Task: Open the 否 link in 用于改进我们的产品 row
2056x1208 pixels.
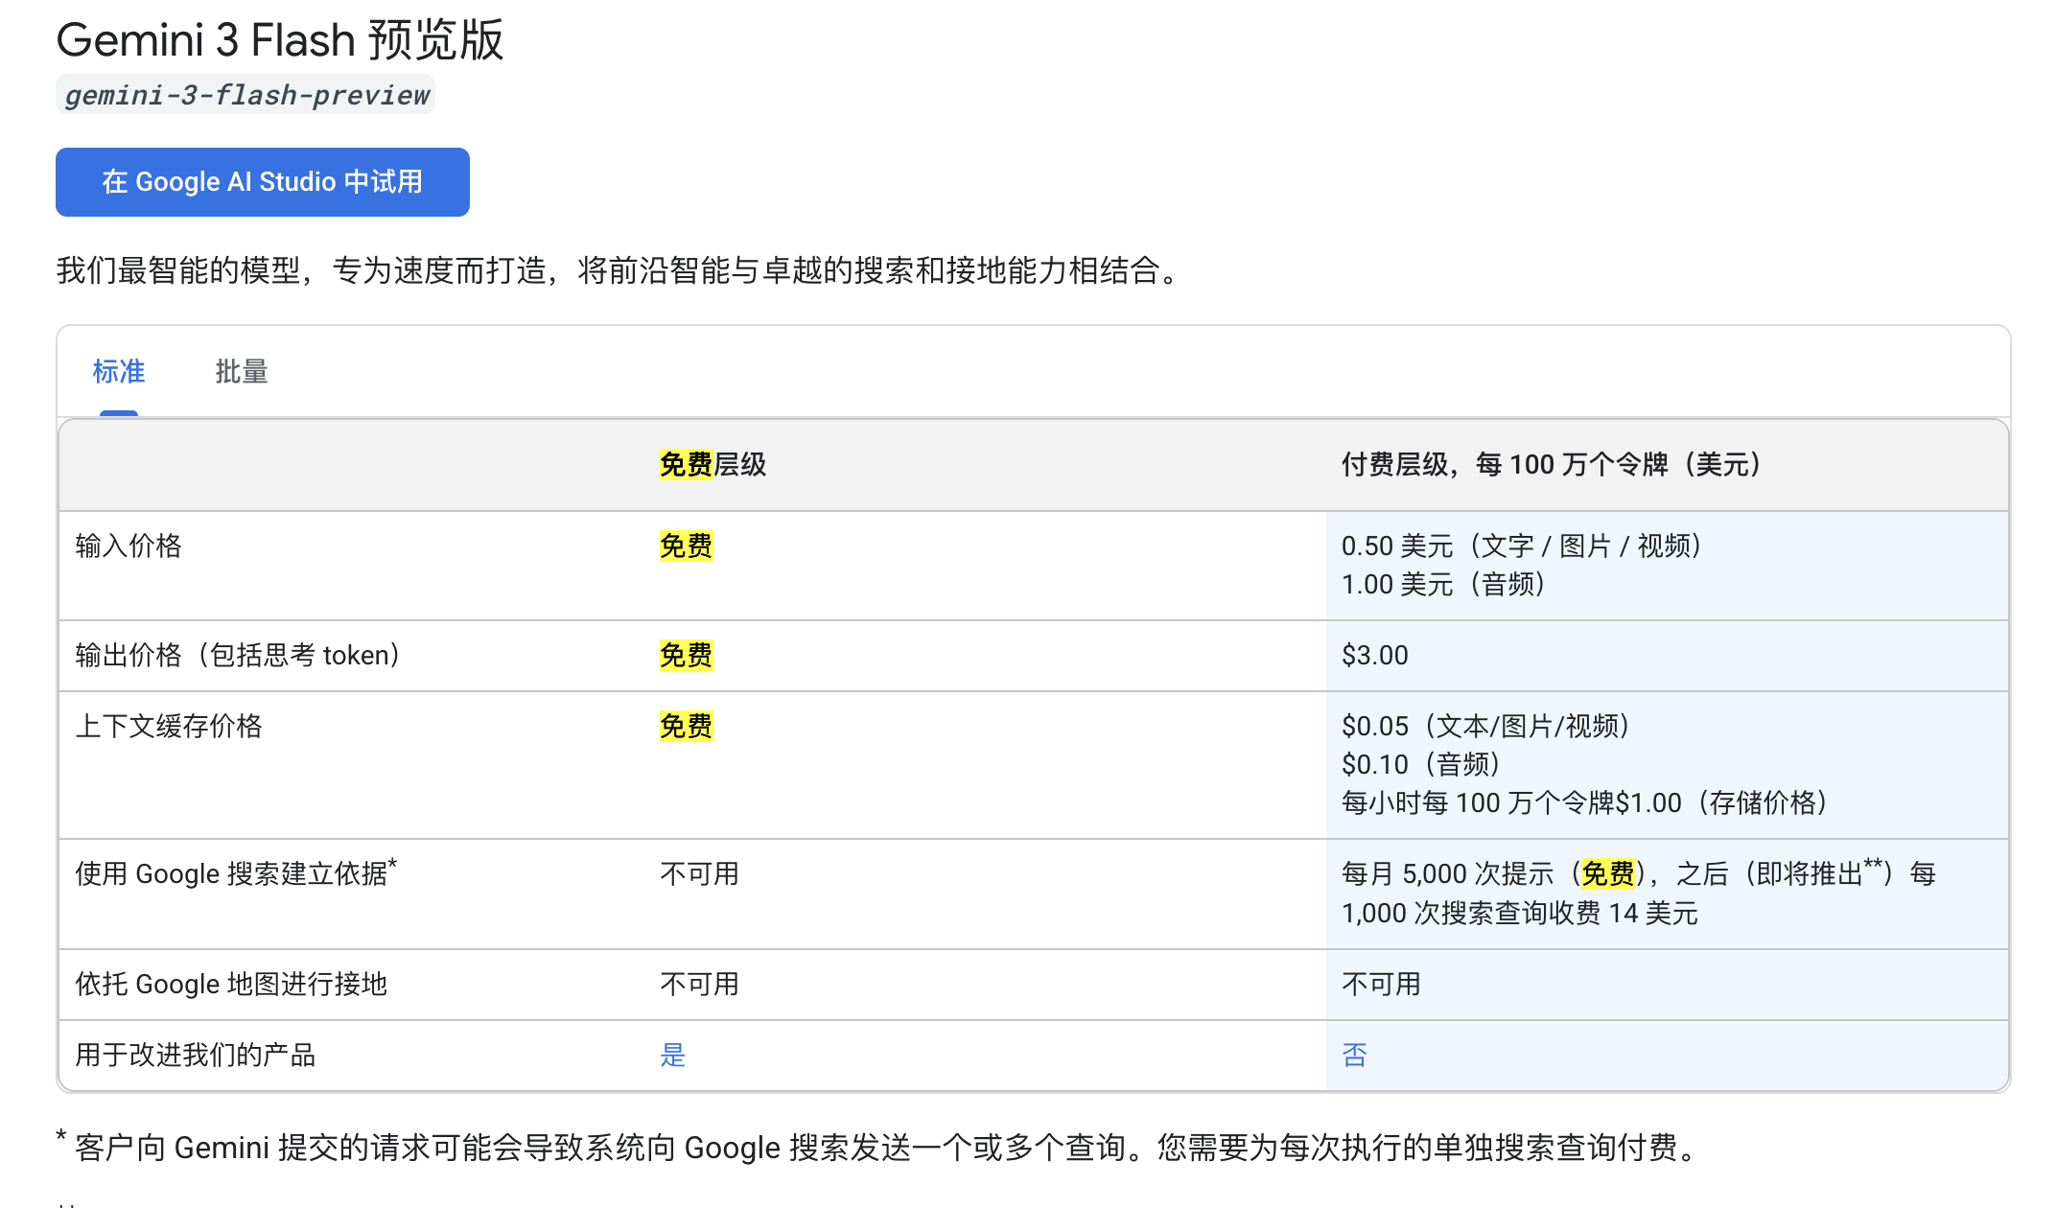Action: [1355, 1056]
